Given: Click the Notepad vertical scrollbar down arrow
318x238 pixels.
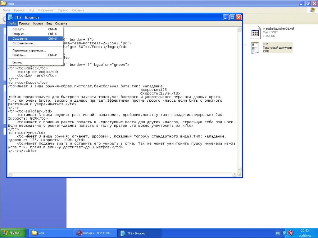Looking at the screenshot, I should tap(239, 170).
